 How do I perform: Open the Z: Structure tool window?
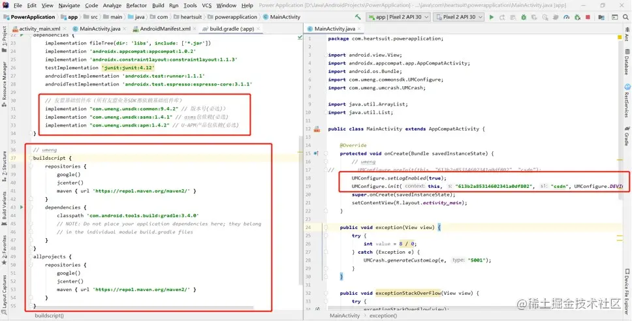[x=4, y=165]
